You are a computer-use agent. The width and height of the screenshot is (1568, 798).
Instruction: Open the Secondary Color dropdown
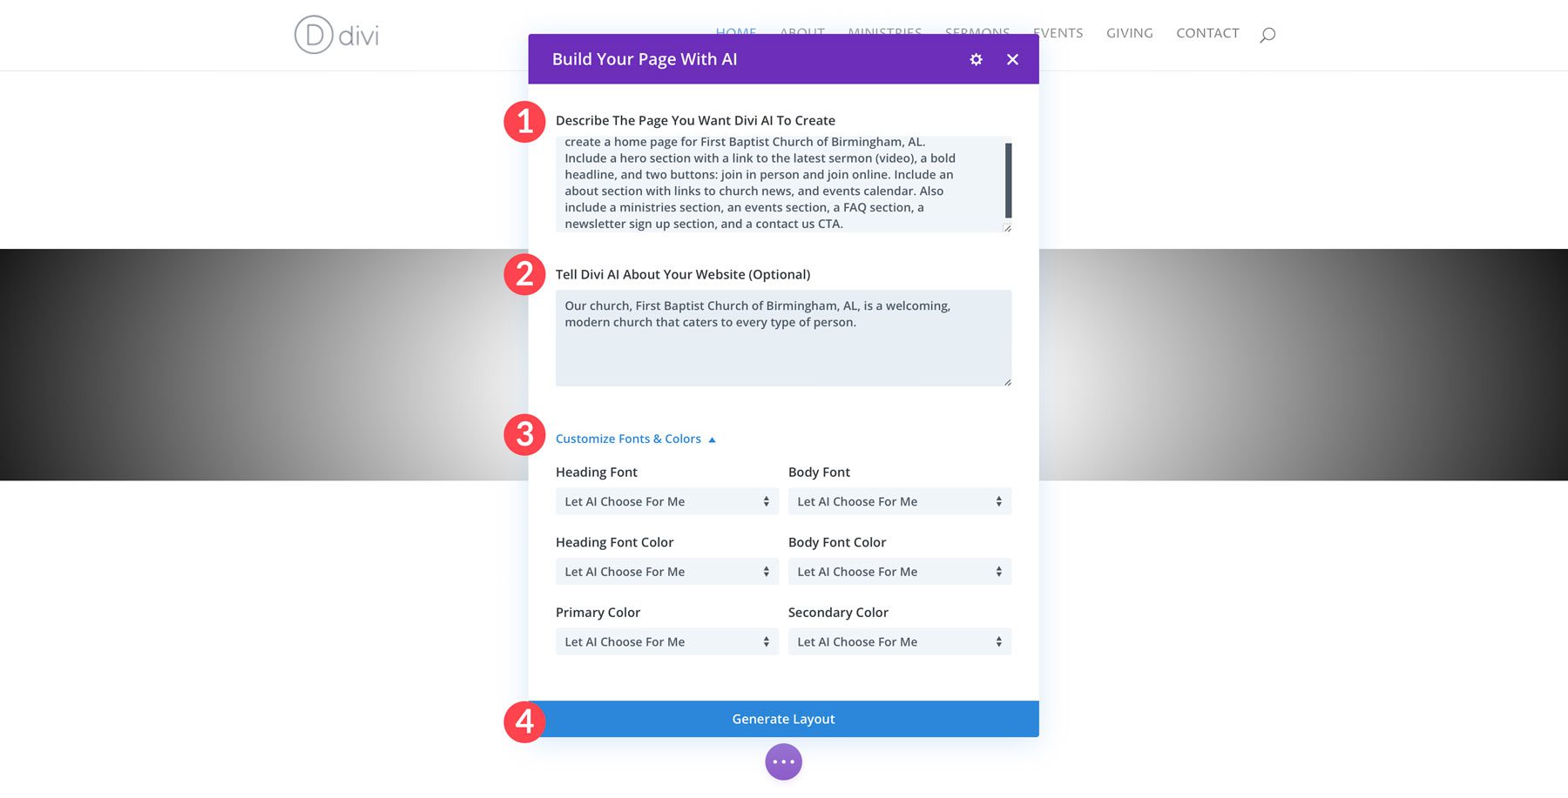[899, 641]
